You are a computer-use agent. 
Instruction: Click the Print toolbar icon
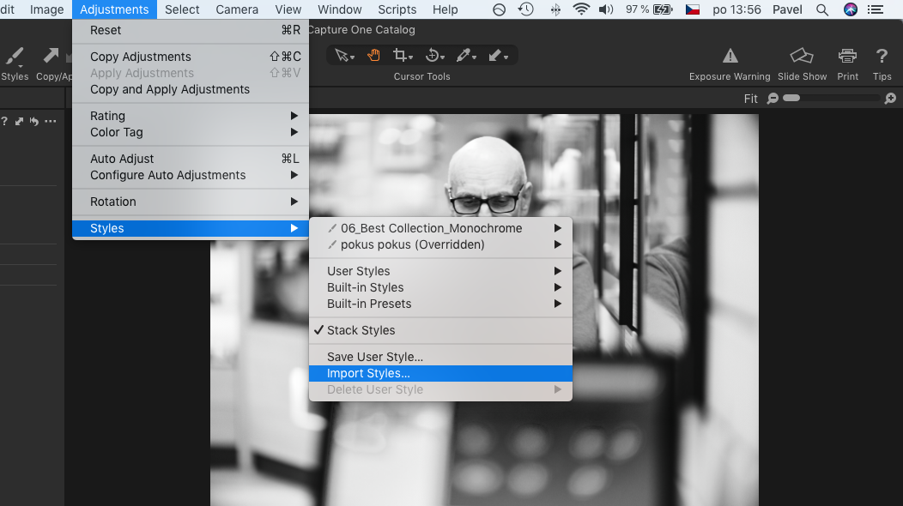[x=847, y=57]
